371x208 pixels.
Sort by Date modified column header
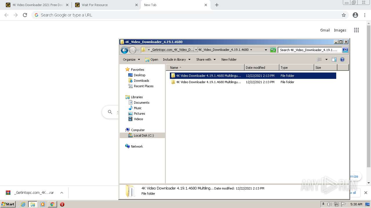point(262,68)
